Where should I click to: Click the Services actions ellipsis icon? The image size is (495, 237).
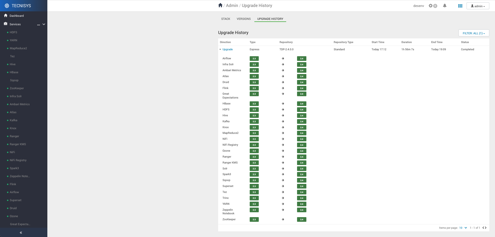click(x=39, y=24)
